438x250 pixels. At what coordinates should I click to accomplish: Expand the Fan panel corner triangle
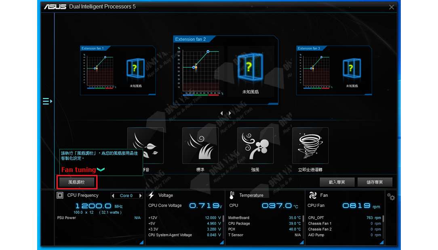pyautogui.click(x=381, y=242)
